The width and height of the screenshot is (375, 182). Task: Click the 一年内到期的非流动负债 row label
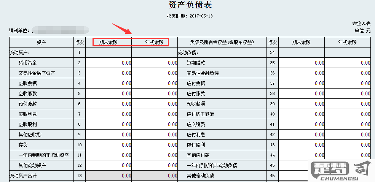[x=212, y=165]
